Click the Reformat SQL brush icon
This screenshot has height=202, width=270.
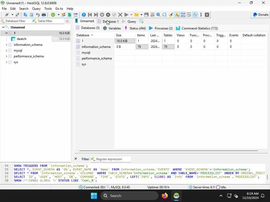click(171, 15)
